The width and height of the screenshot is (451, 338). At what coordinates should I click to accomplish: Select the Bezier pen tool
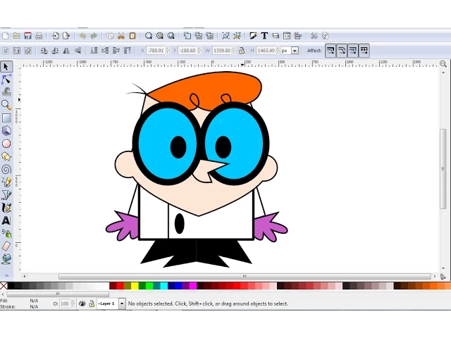tap(6, 195)
